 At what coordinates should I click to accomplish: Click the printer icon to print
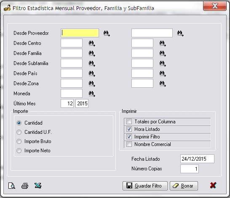tap(25, 186)
